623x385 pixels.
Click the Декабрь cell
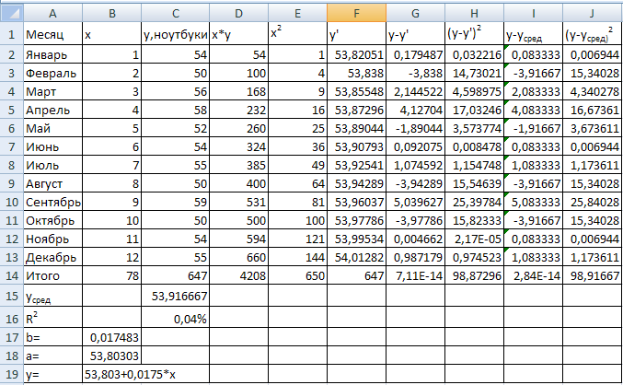[52, 257]
